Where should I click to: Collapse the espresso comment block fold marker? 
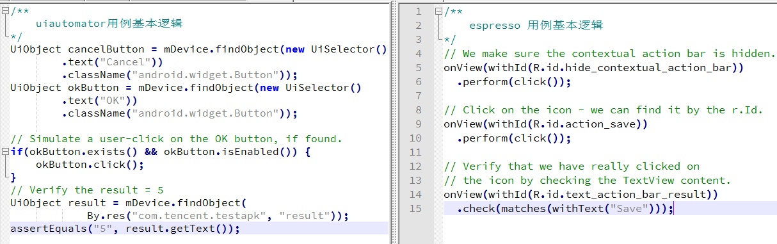438,12
